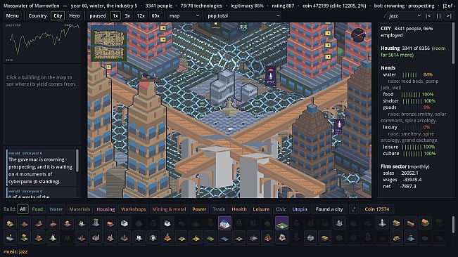
Task: Open the map overlay dropdown
Action: [184, 15]
